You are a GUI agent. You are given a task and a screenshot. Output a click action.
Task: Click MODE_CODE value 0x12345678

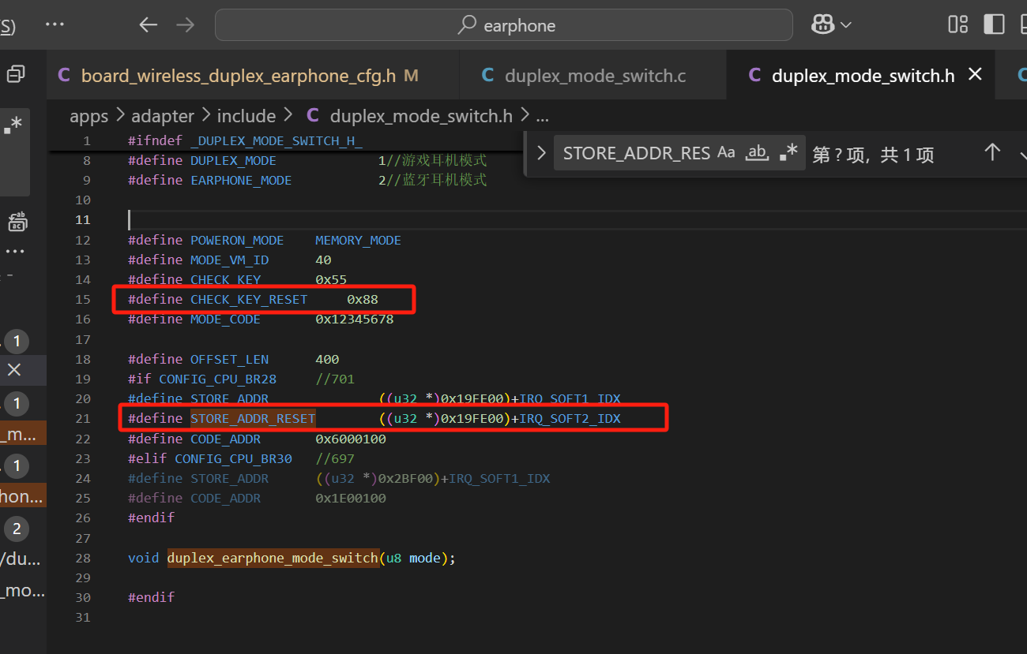[355, 320]
